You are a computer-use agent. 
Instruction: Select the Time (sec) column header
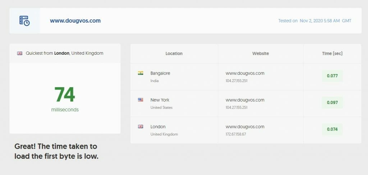(x=332, y=54)
